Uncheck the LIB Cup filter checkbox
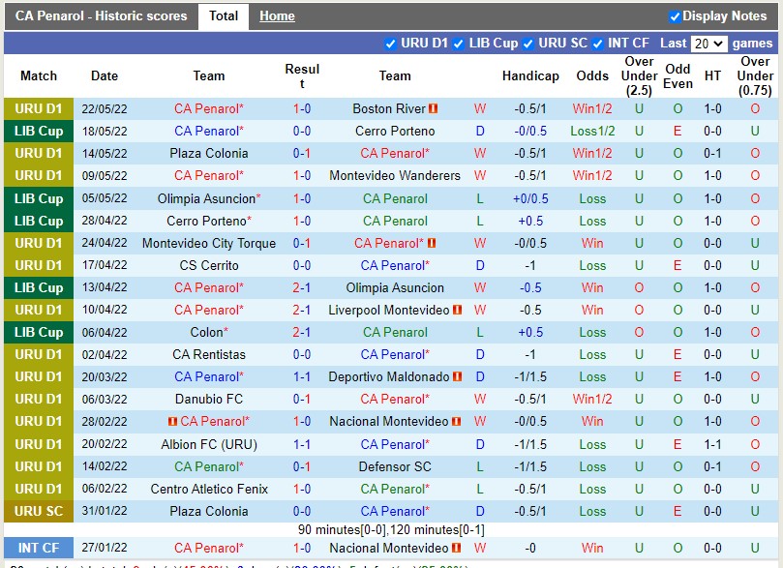 459,44
